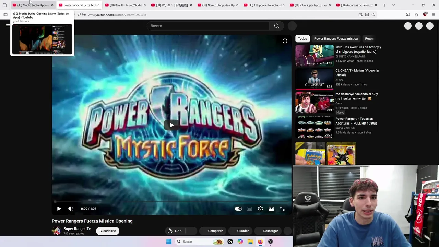439x247 pixels.
Task: Click the uBlock shield extension icon
Action: coord(425,14)
